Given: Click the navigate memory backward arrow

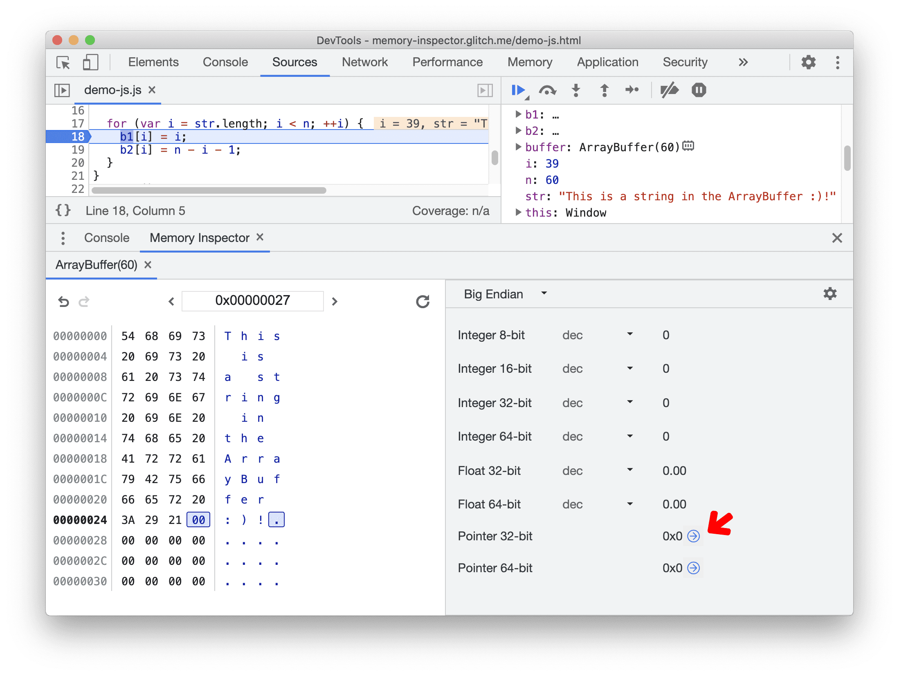Looking at the screenshot, I should [171, 300].
